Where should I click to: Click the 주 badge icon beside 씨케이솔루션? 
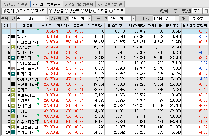(13, 69)
